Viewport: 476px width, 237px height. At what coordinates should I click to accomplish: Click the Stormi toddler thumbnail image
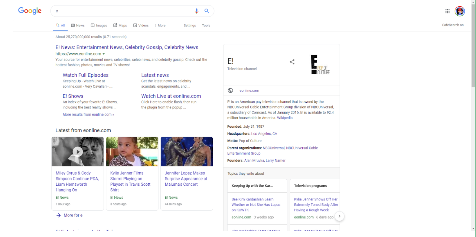[x=132, y=152]
